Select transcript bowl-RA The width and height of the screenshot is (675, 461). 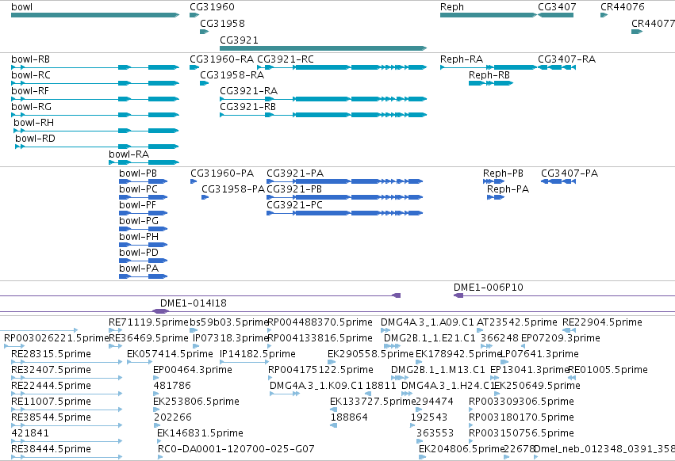(144, 162)
